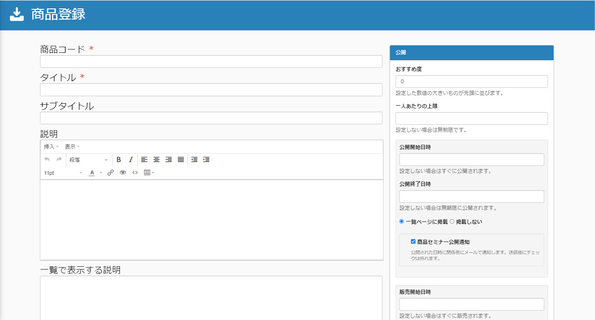Select the 掲載しない radio option
The image size is (595, 320).
click(452, 221)
